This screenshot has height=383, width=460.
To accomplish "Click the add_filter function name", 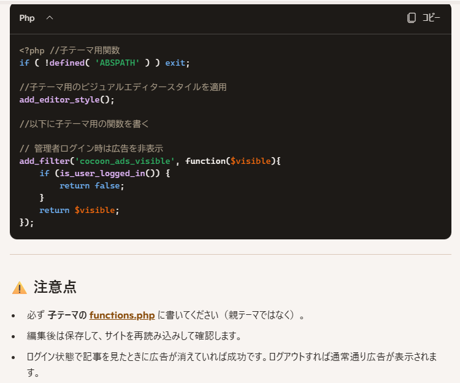I will coord(44,161).
